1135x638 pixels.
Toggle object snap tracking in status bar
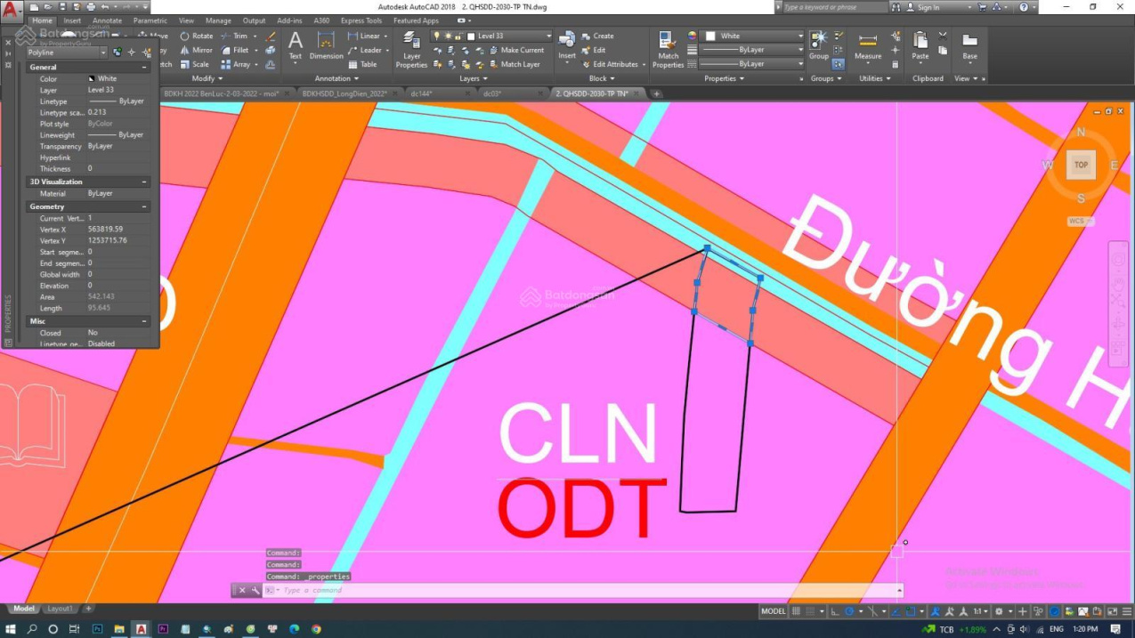pos(895,611)
